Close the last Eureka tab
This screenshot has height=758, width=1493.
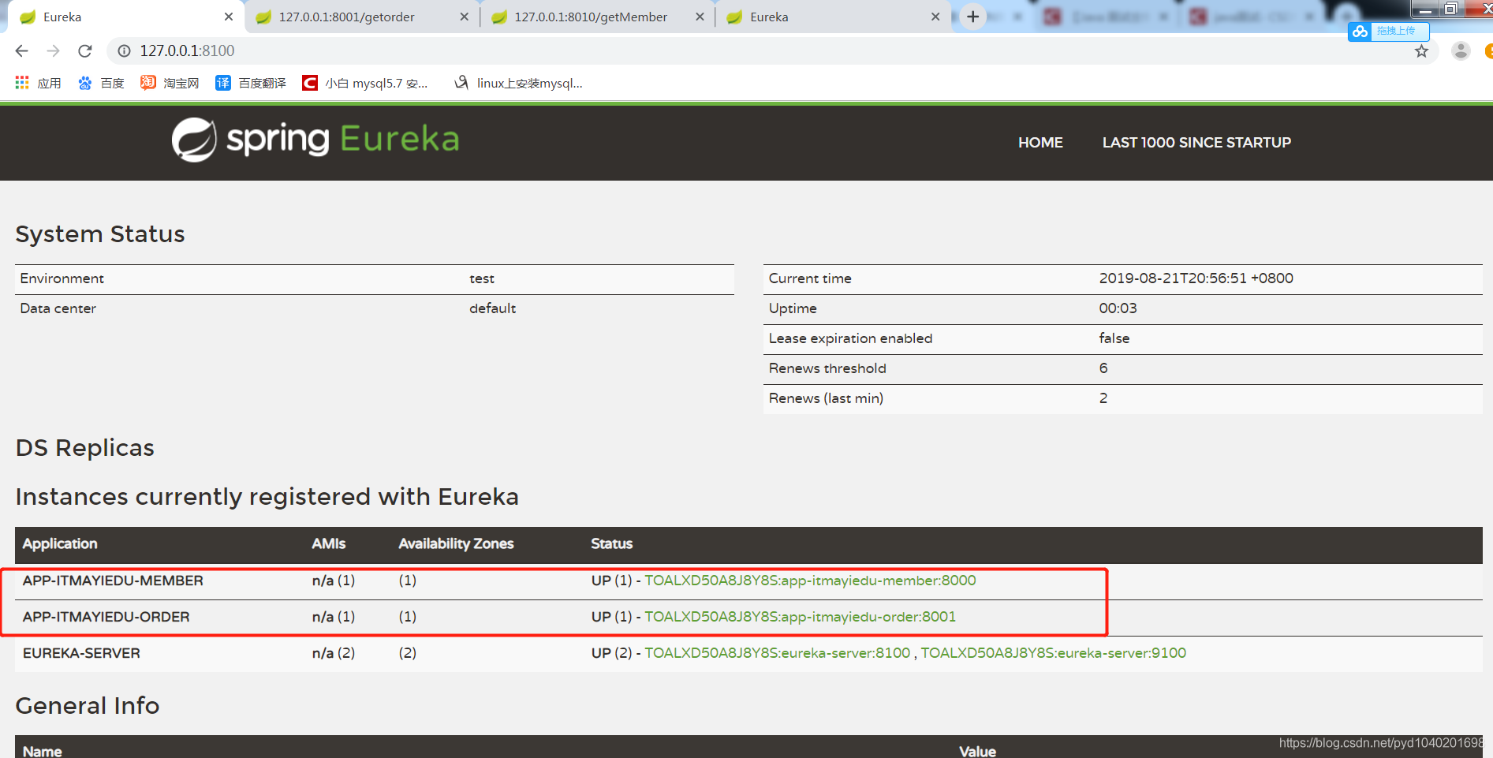pos(935,17)
